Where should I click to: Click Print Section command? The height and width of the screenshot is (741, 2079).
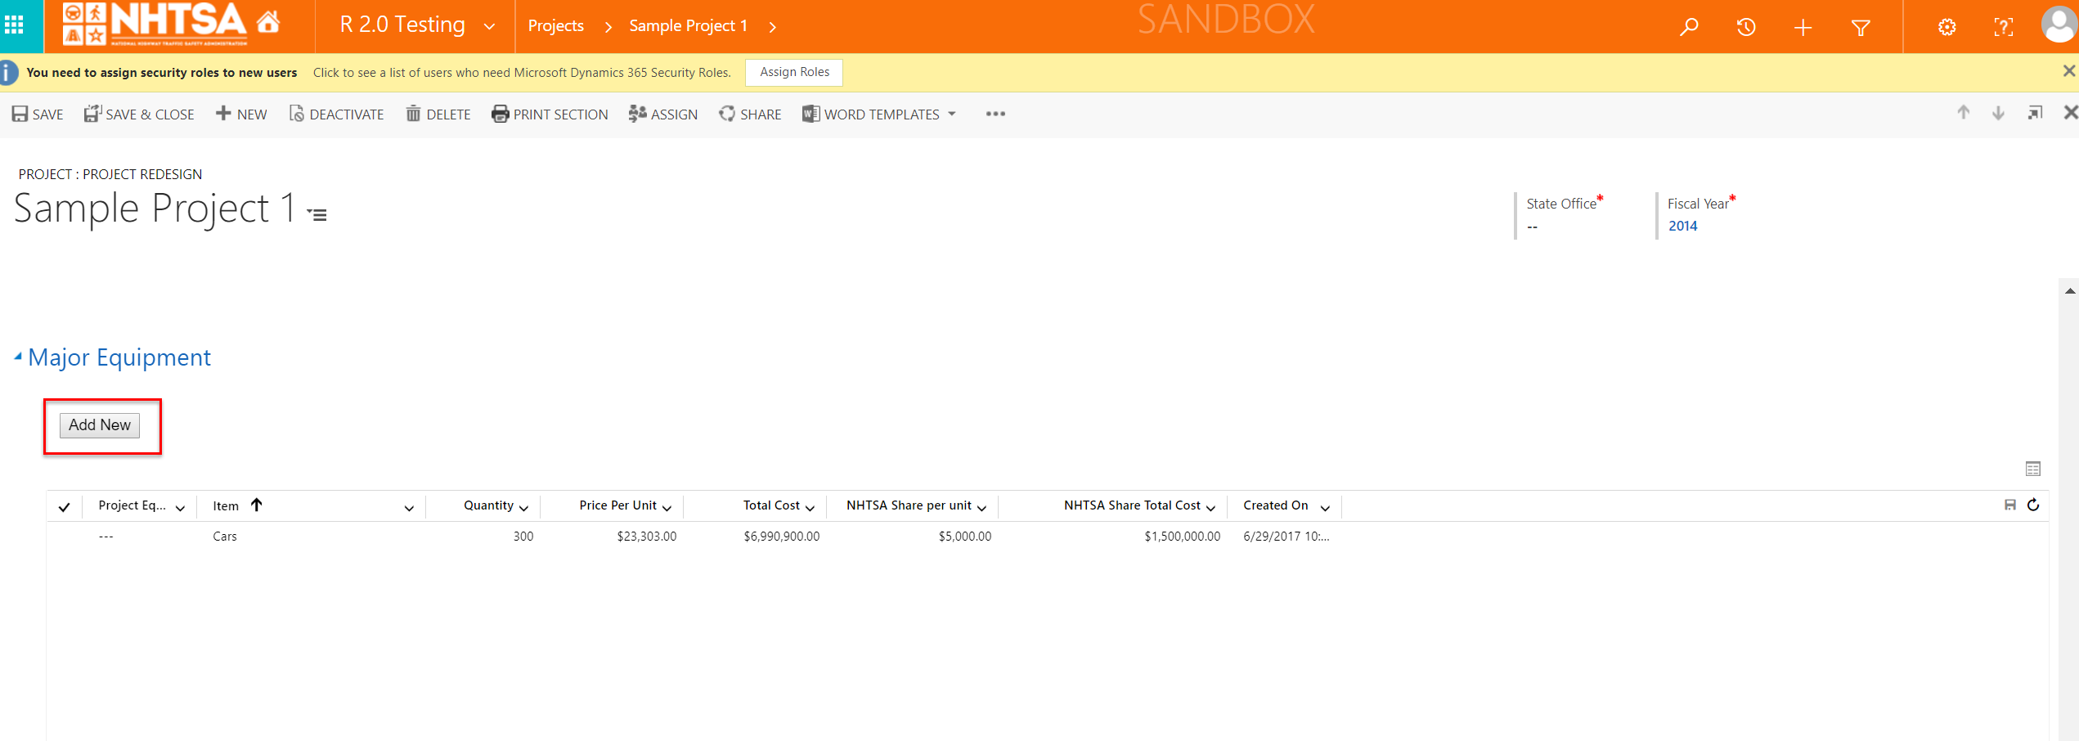point(550,115)
